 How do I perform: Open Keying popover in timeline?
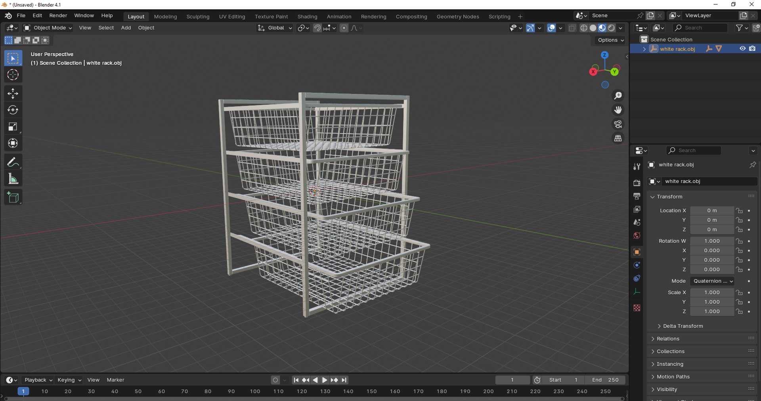pyautogui.click(x=69, y=380)
